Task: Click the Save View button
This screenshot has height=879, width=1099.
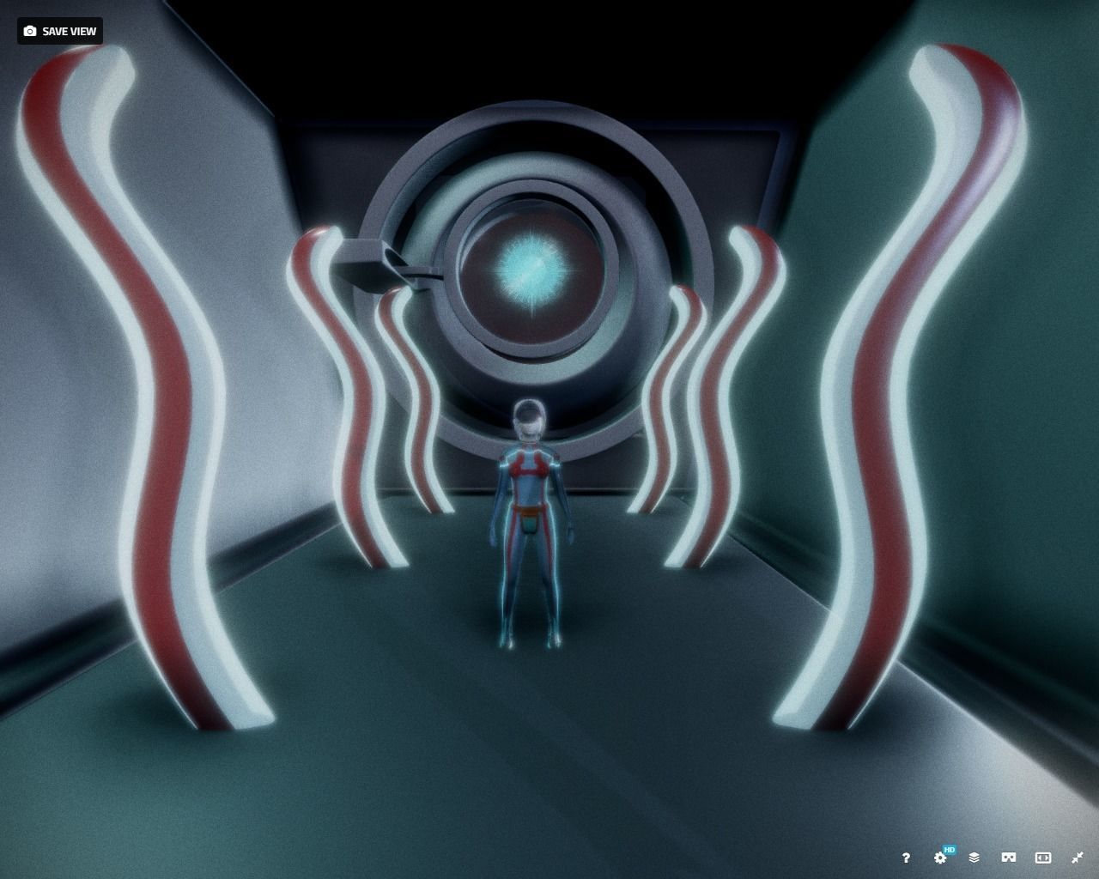Action: click(60, 31)
